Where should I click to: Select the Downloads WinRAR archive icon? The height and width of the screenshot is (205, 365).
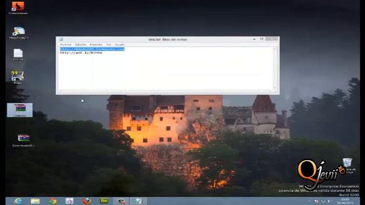tap(23, 141)
